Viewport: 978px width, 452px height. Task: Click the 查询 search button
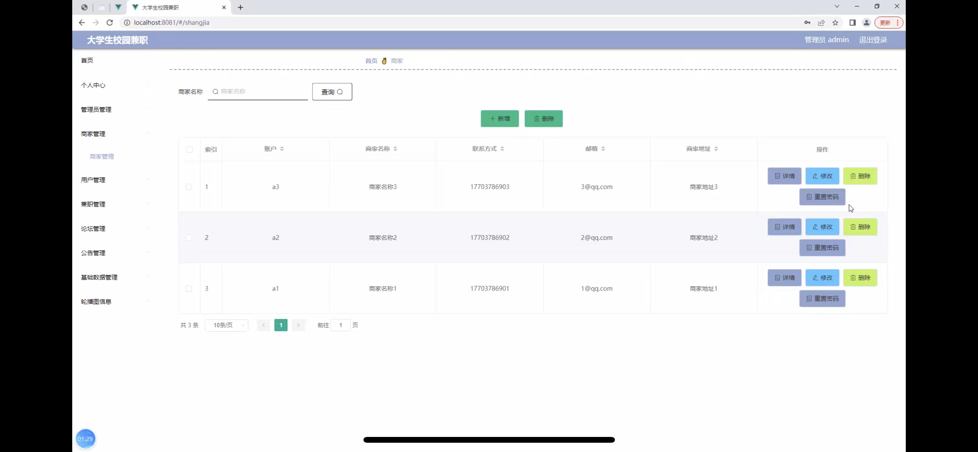(x=332, y=92)
